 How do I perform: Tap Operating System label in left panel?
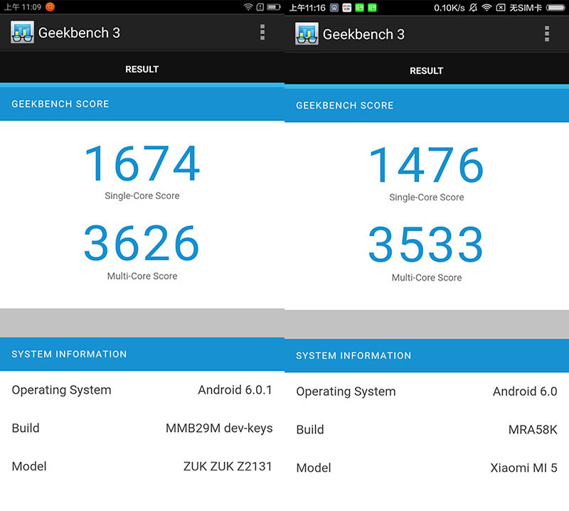click(61, 390)
